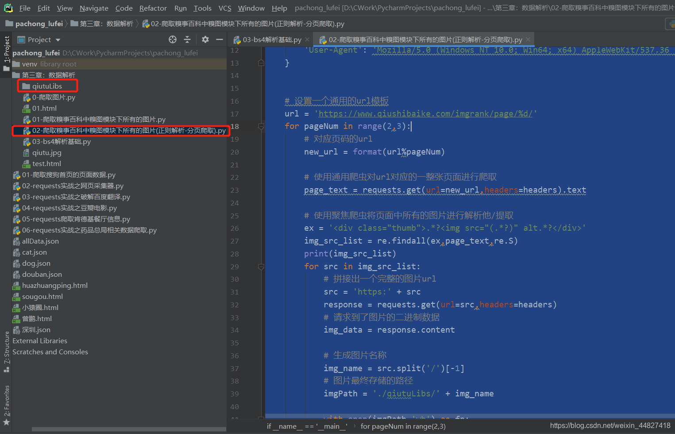675x434 pixels.
Task: Toggle the 7: Structure tool window button
Action: coord(6,352)
